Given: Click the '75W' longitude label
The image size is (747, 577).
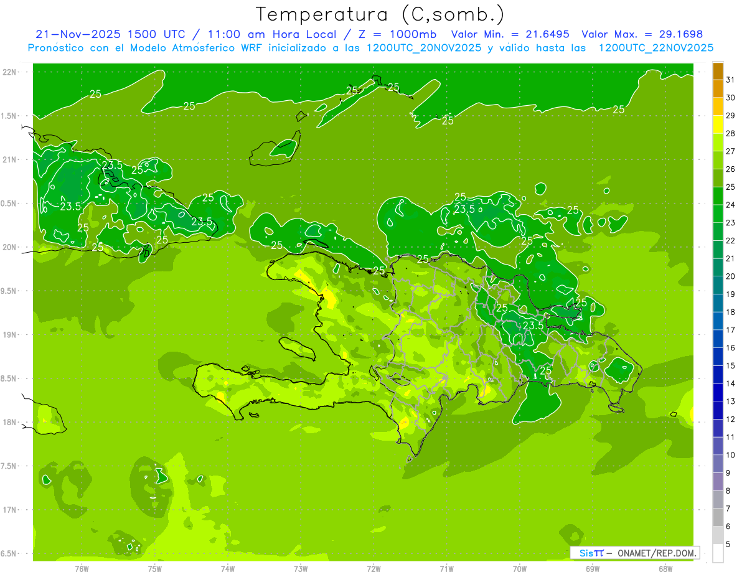Looking at the screenshot, I should tap(155, 568).
